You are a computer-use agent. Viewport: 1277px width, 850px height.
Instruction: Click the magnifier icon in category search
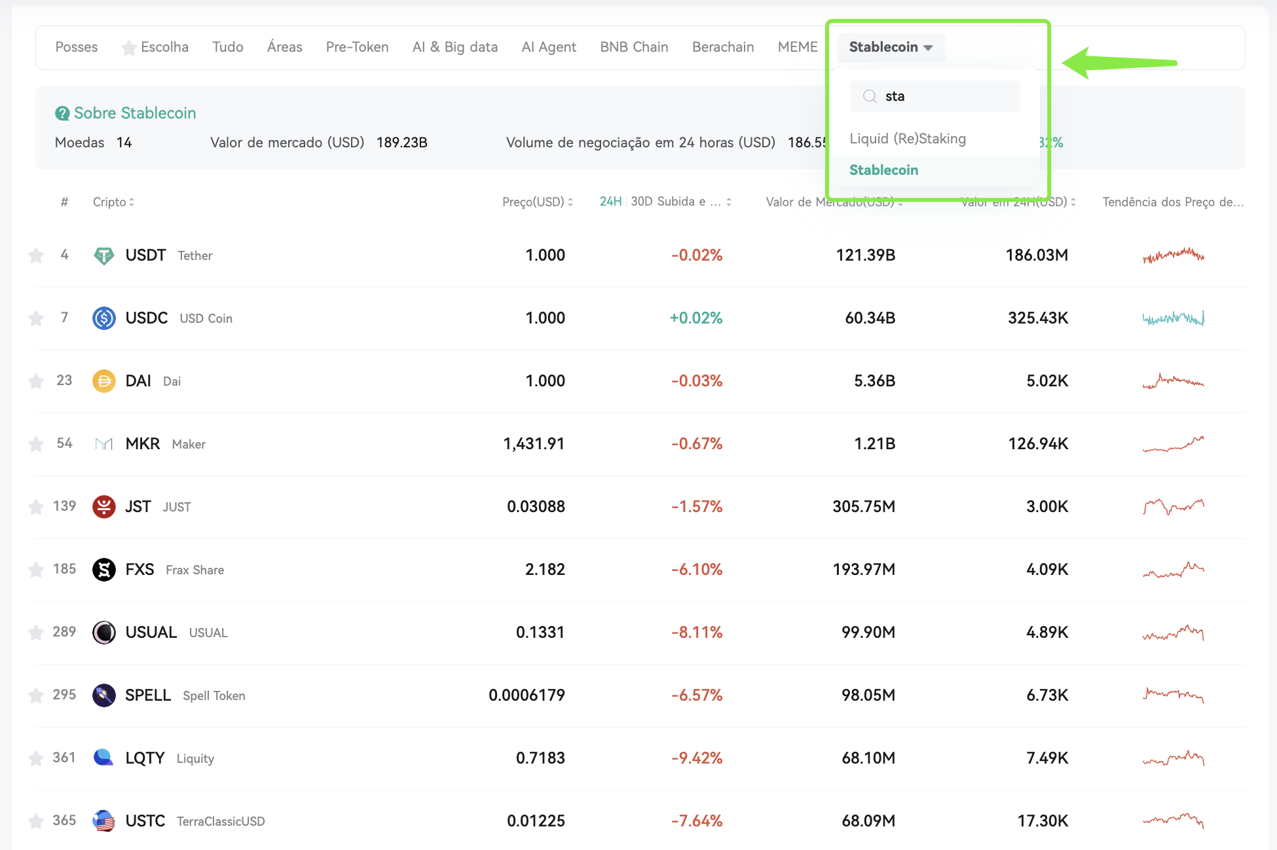(870, 96)
